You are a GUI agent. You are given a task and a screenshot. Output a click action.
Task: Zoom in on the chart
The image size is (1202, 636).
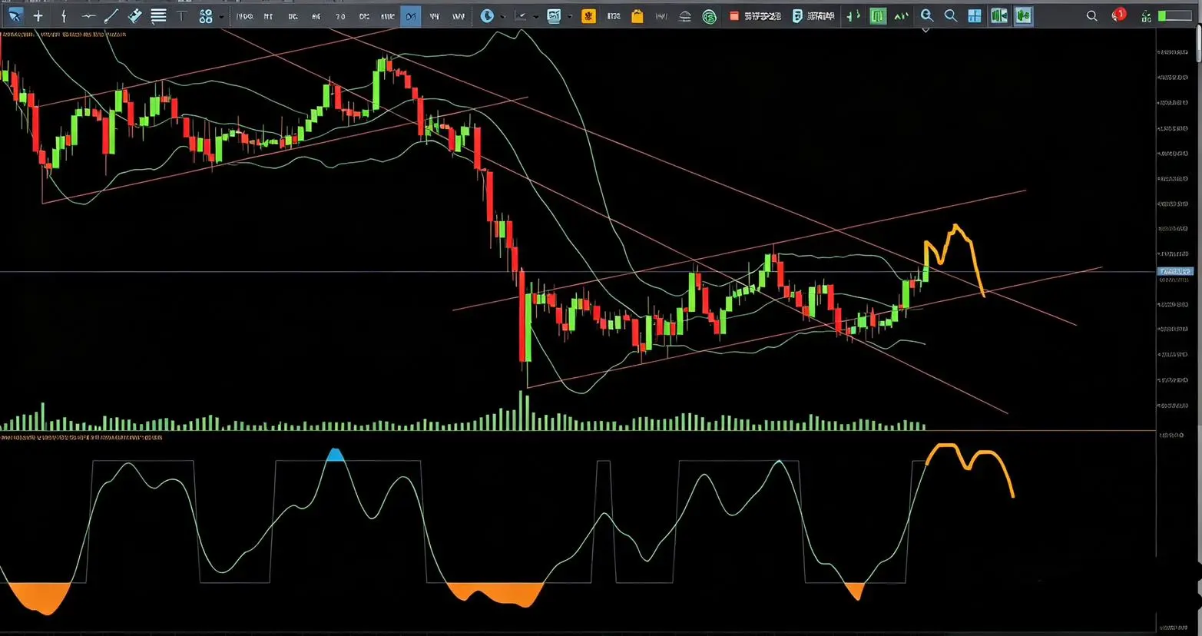tap(927, 15)
